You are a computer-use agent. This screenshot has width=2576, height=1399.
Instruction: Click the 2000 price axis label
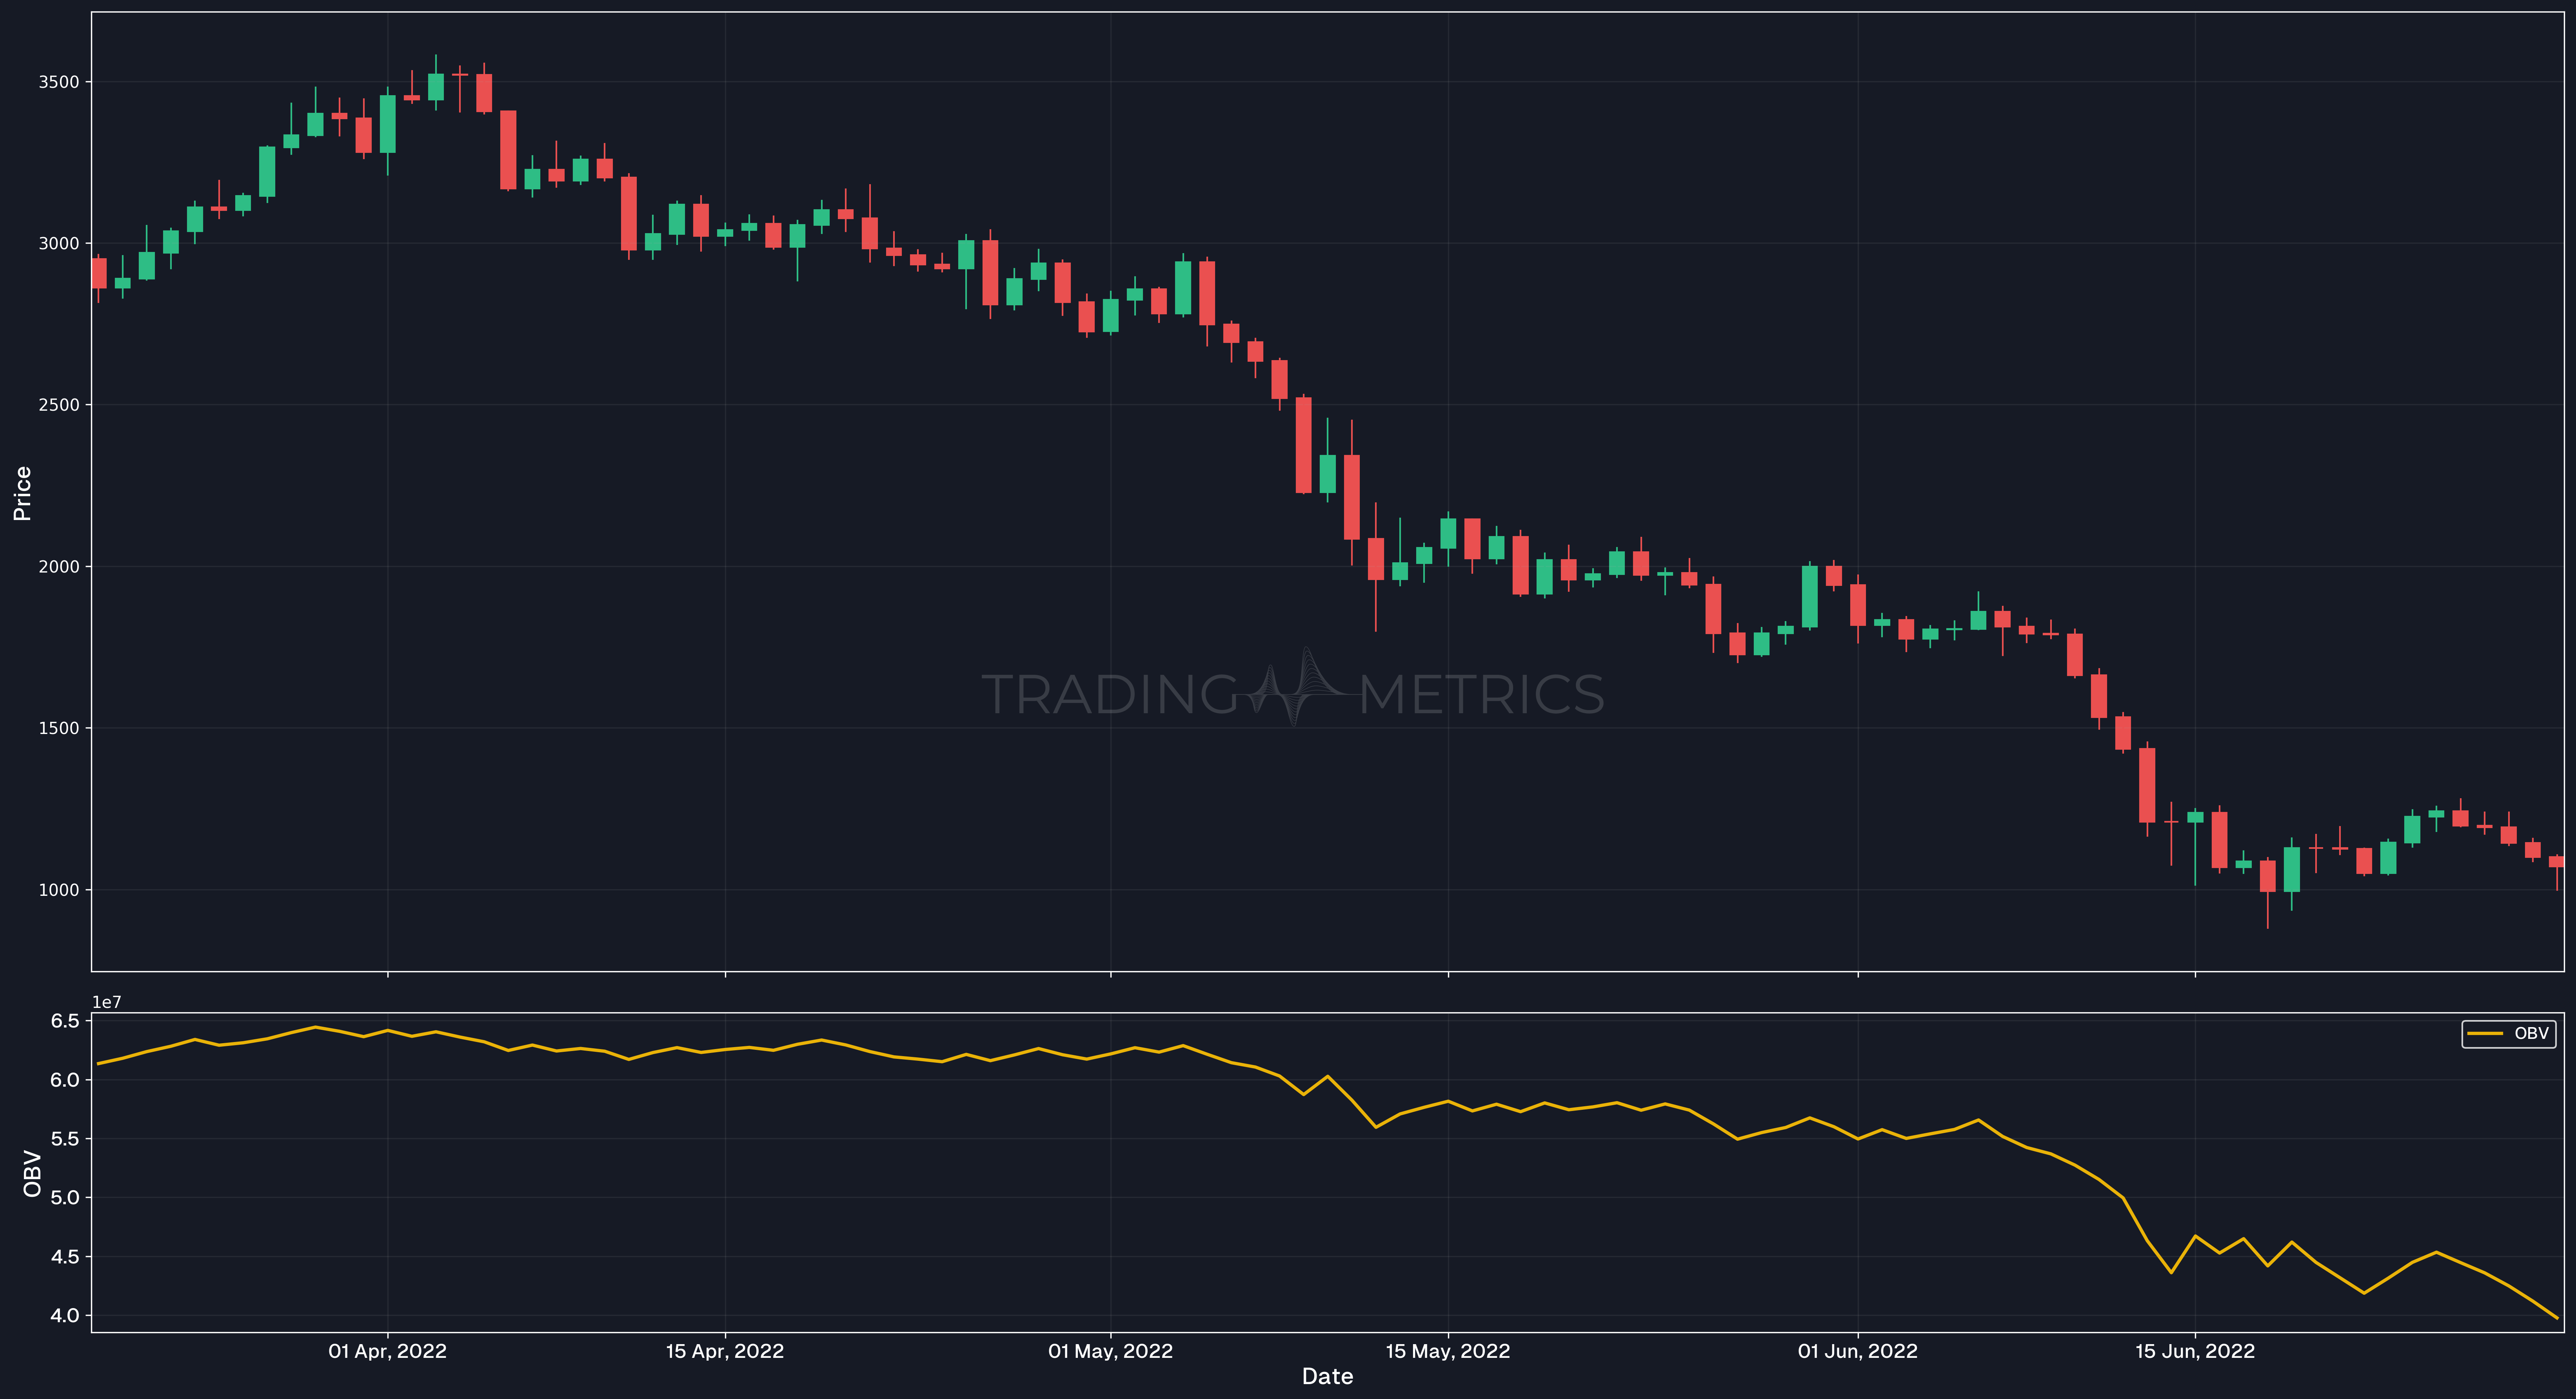(x=58, y=567)
